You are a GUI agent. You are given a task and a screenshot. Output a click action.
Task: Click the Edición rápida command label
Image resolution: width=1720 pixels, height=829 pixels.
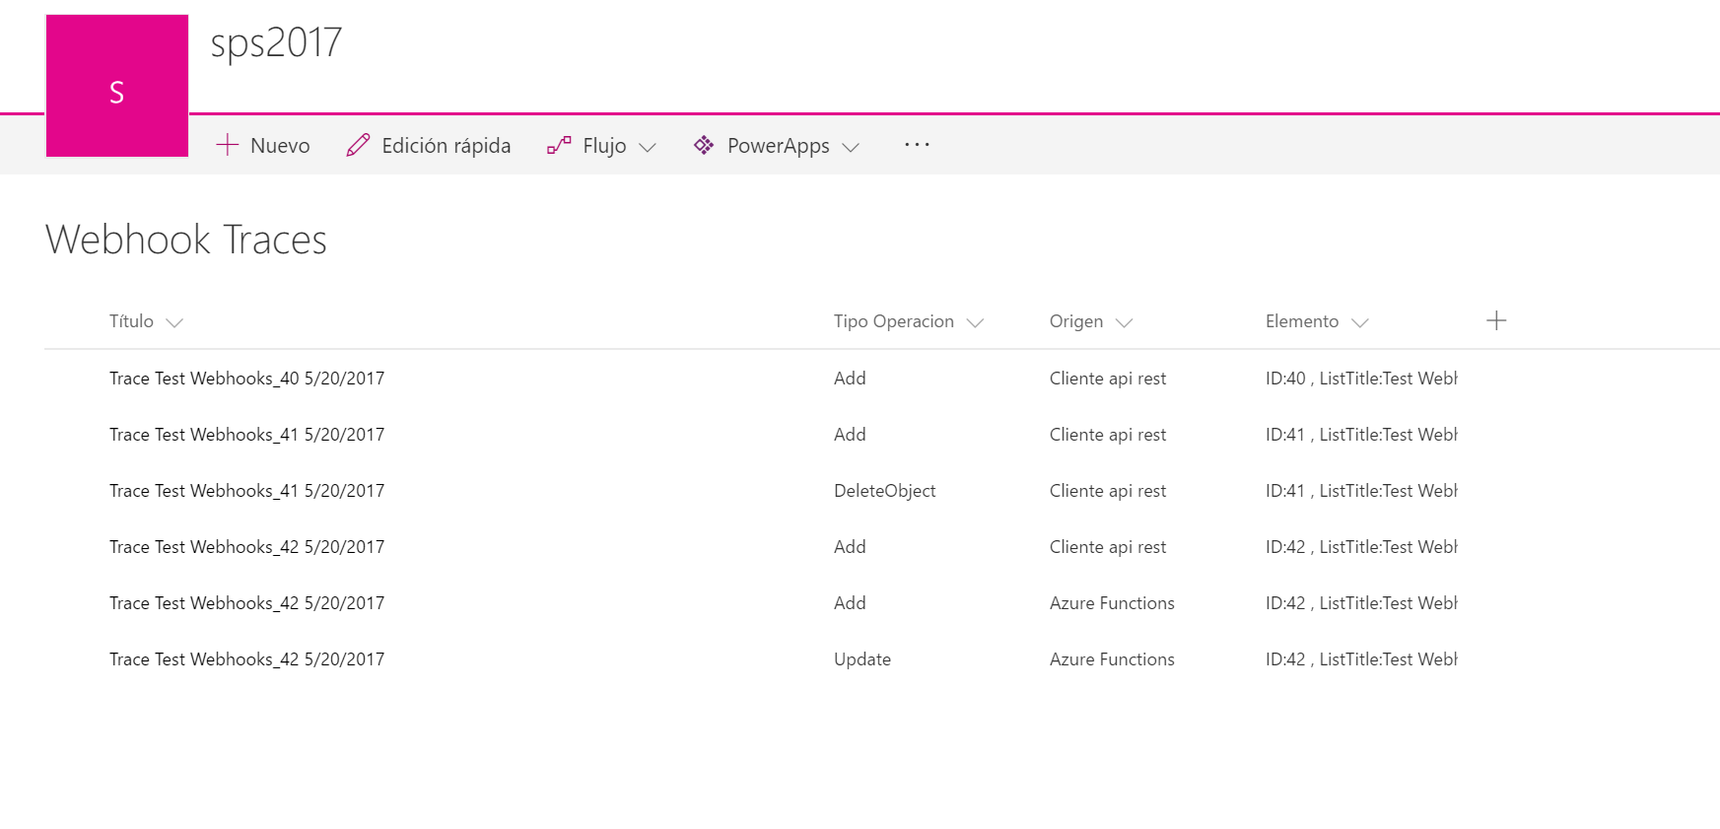[446, 145]
